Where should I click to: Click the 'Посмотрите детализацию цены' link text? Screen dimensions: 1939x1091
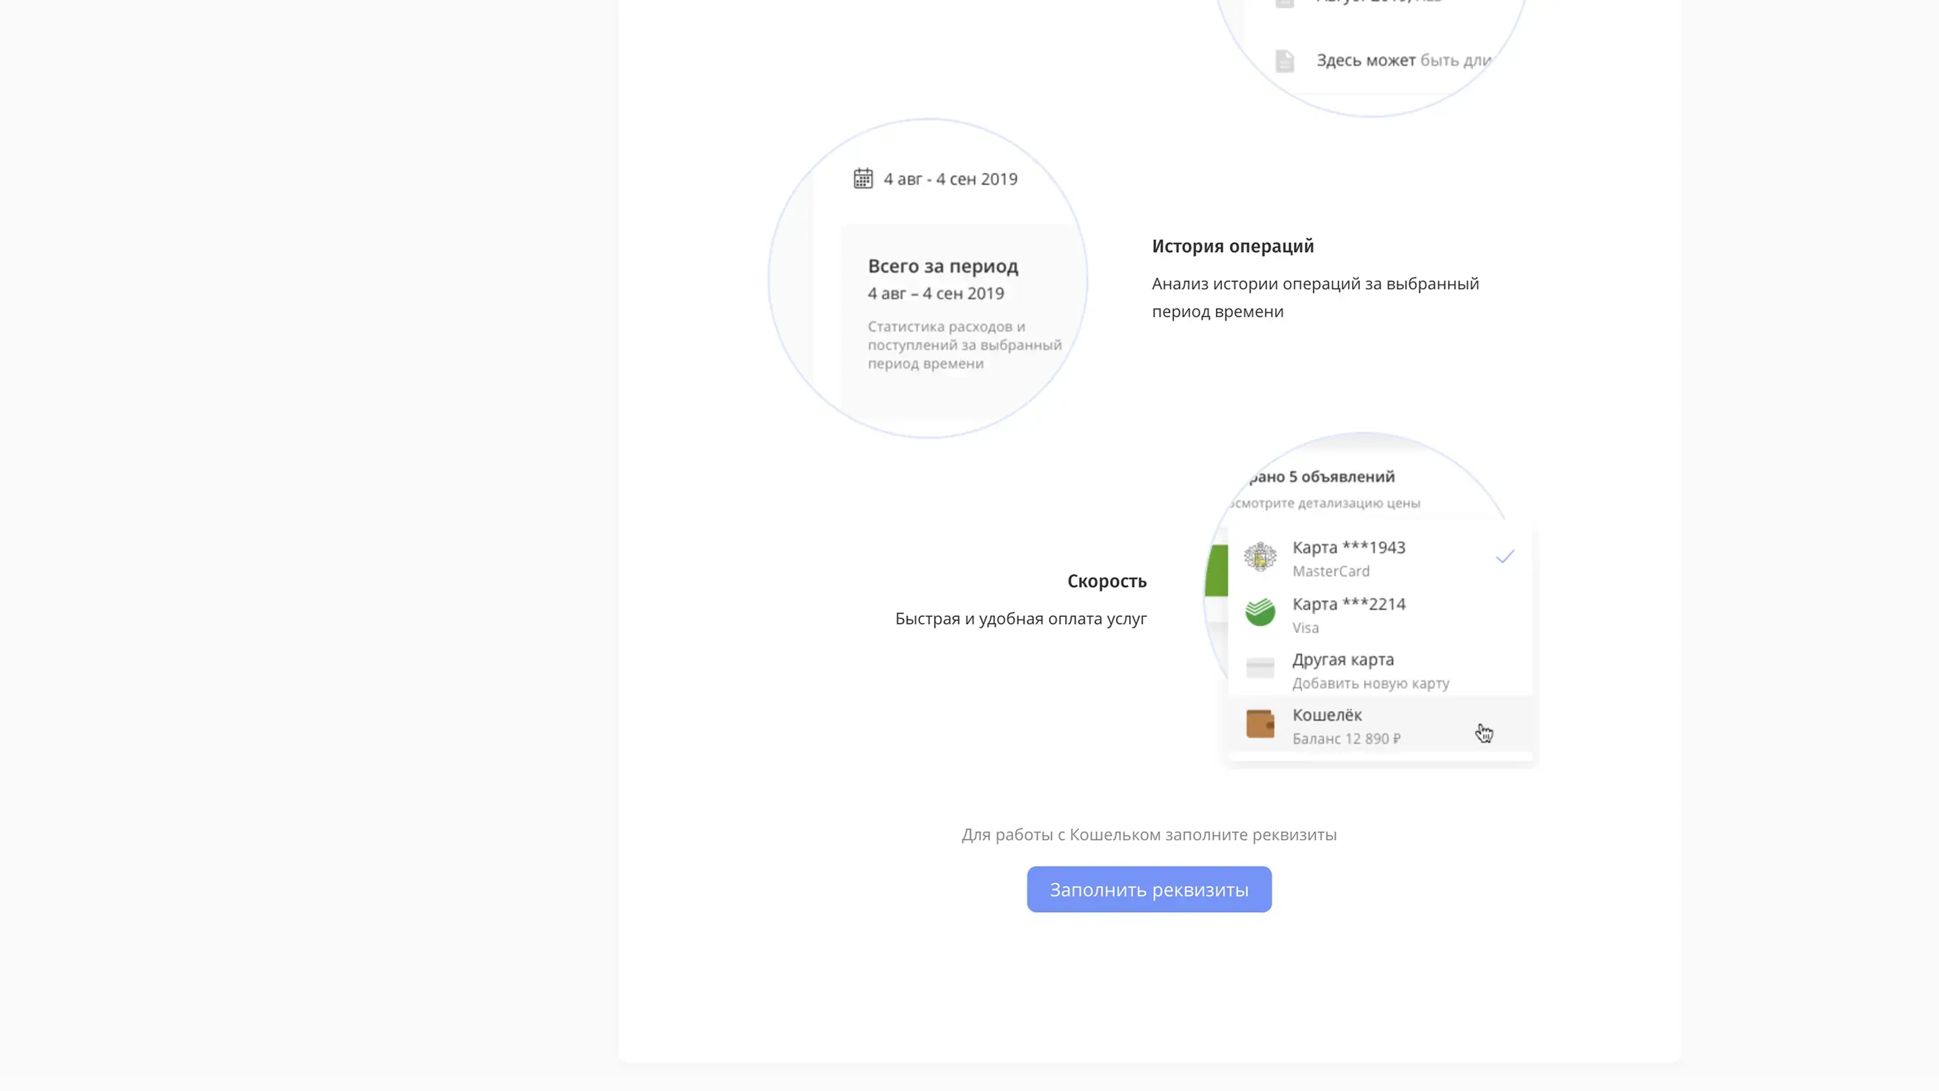click(x=1325, y=503)
